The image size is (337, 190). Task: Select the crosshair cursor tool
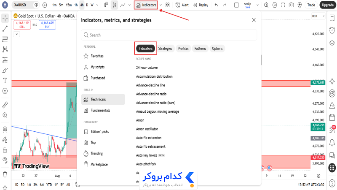(5, 18)
